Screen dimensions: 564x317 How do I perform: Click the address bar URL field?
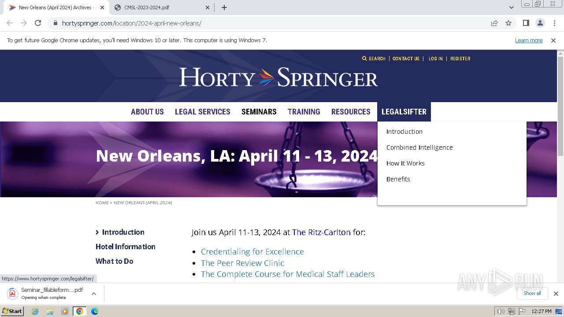(273, 23)
